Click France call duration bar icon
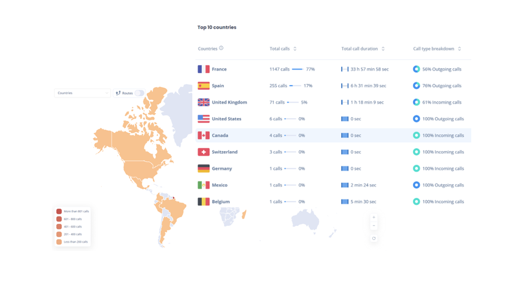Viewport: 523px width, 294px height. click(x=344, y=69)
